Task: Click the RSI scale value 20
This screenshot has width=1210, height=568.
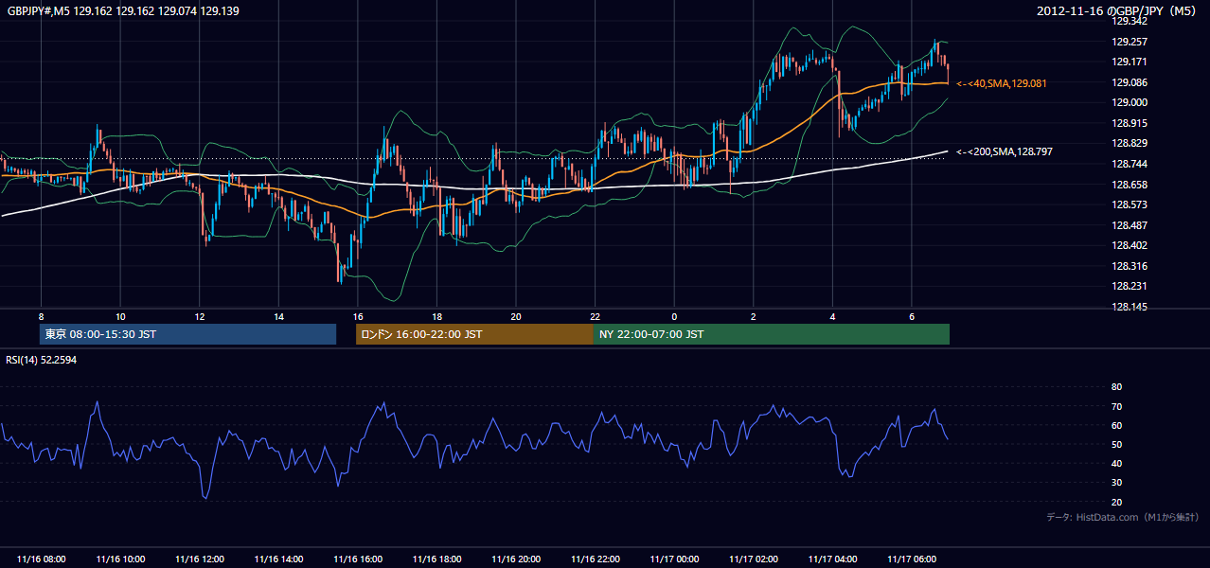Action: point(1117,502)
